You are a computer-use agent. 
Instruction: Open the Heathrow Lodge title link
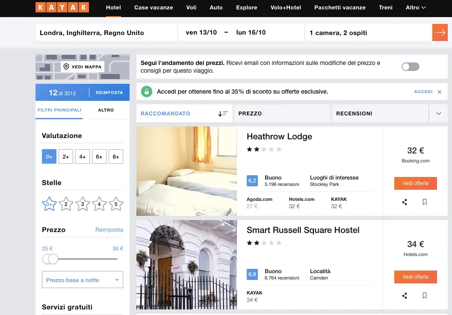[x=279, y=136]
